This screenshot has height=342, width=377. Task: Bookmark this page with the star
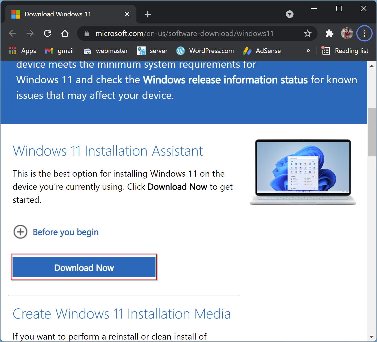(x=308, y=33)
